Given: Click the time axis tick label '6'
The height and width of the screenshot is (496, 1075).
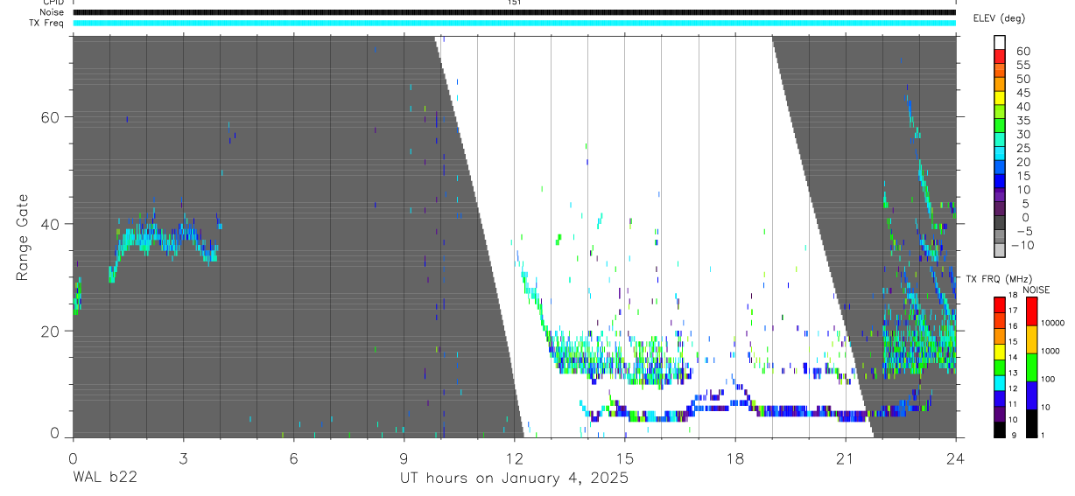Looking at the screenshot, I should (x=293, y=458).
